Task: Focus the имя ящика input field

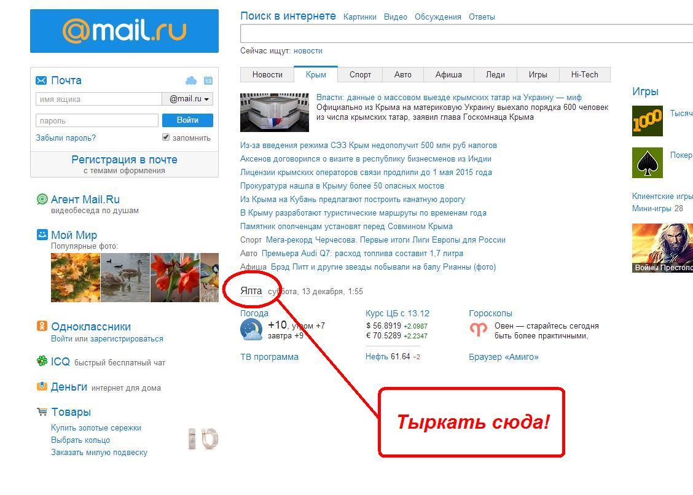Action: point(99,99)
